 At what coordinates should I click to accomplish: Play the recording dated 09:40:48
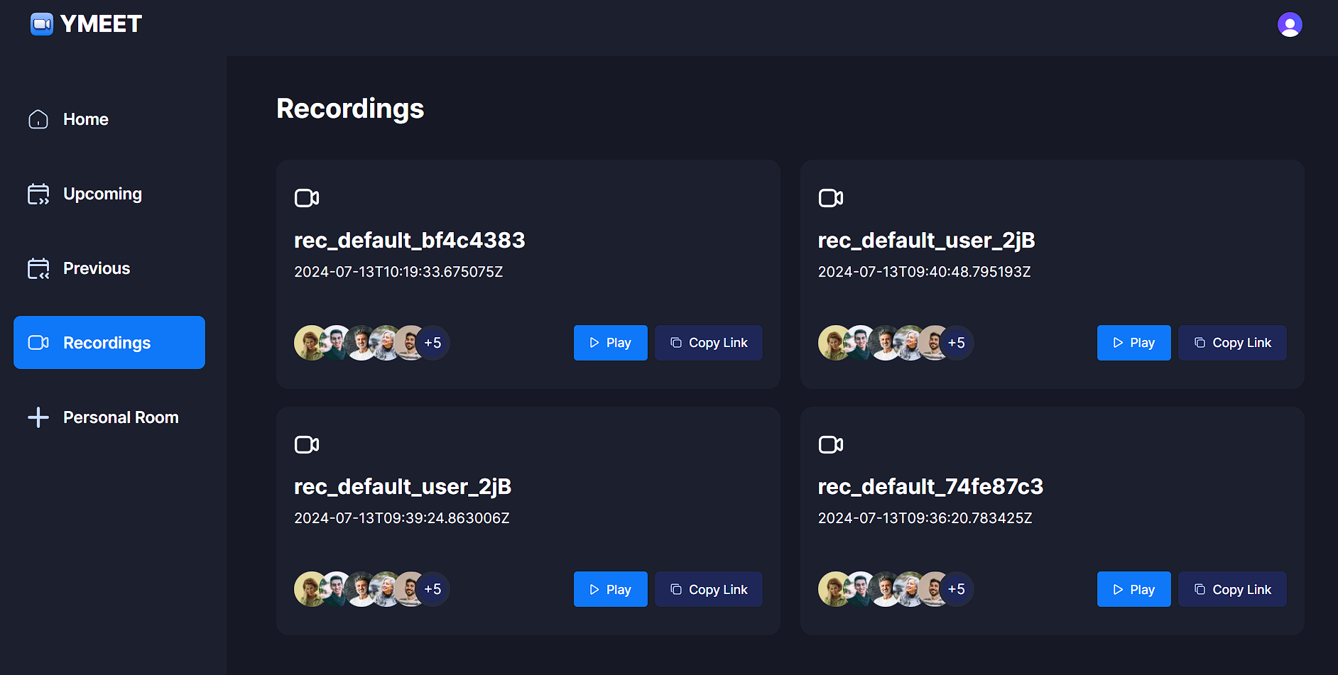click(x=1134, y=343)
